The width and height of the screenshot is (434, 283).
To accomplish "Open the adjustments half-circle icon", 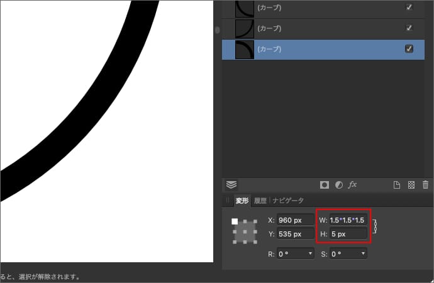I will click(x=338, y=185).
